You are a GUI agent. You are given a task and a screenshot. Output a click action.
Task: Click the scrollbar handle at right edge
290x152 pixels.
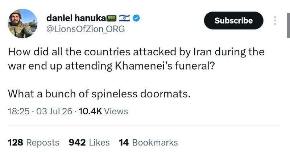[289, 25]
